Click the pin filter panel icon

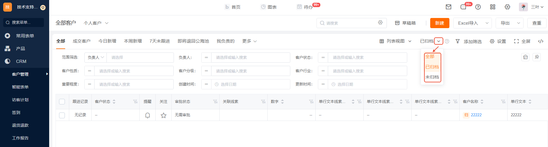pos(537,57)
